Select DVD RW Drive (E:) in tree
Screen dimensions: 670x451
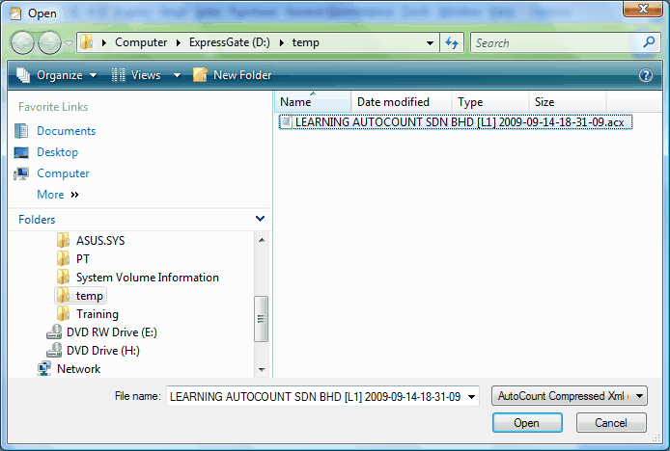click(x=112, y=332)
